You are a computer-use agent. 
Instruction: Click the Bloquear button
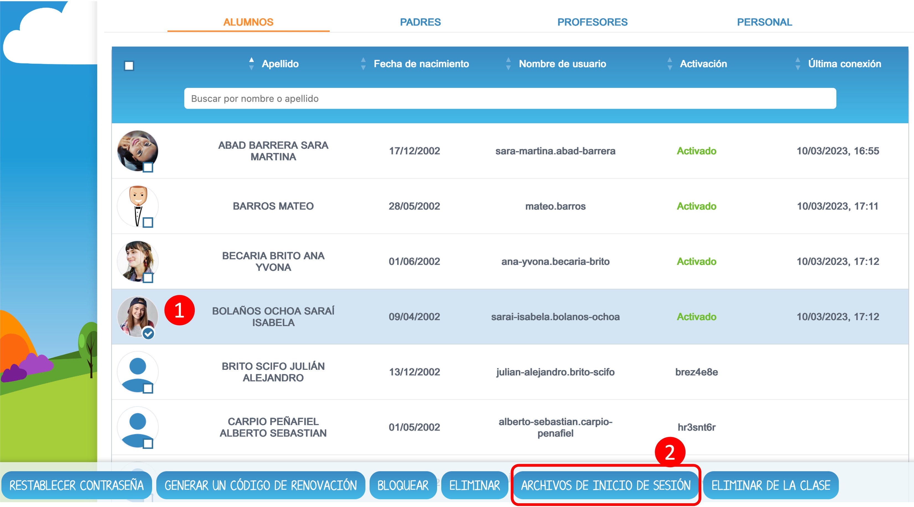click(x=403, y=485)
